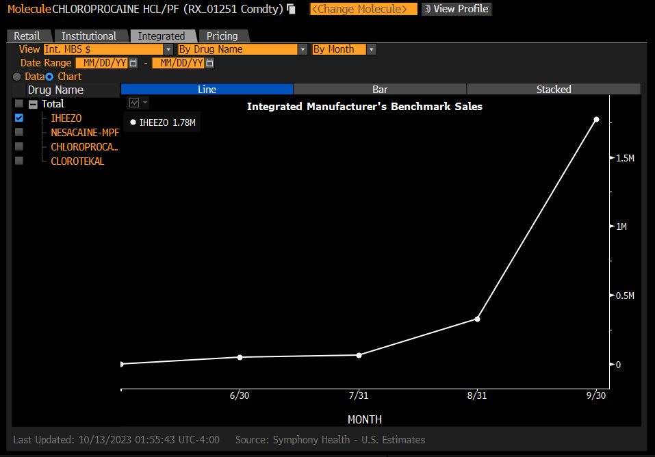Click the copy ticker icon beside RX_01251 Comdty
This screenshot has height=457, width=655.
tap(291, 10)
